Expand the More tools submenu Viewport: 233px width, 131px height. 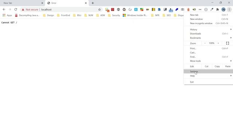click(208, 61)
